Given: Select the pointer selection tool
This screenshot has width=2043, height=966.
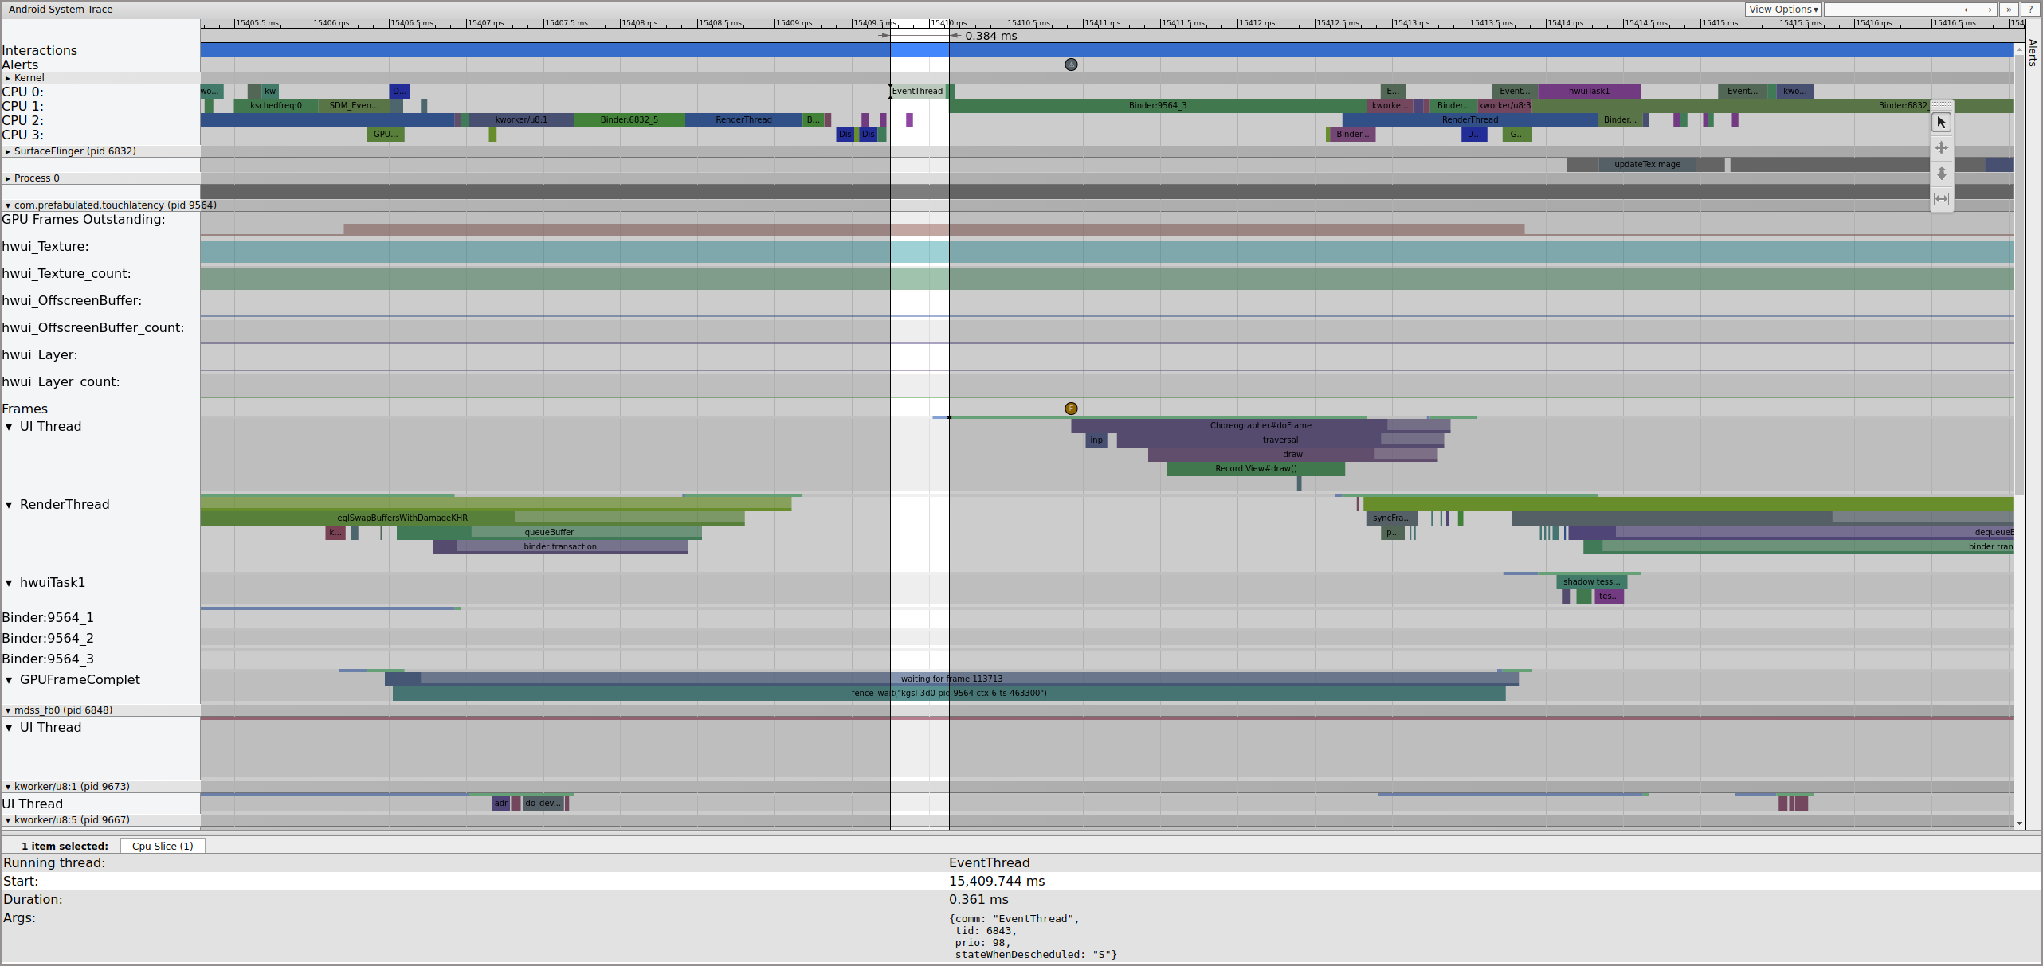Looking at the screenshot, I should 1941,123.
